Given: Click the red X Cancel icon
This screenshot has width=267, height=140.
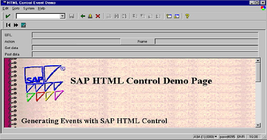Looking at the screenshot, I should tap(98, 16).
